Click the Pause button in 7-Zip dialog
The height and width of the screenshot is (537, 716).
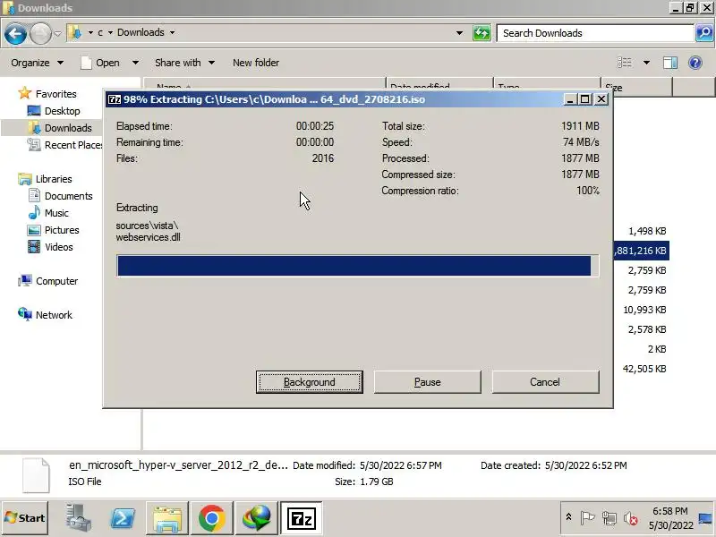(x=428, y=382)
